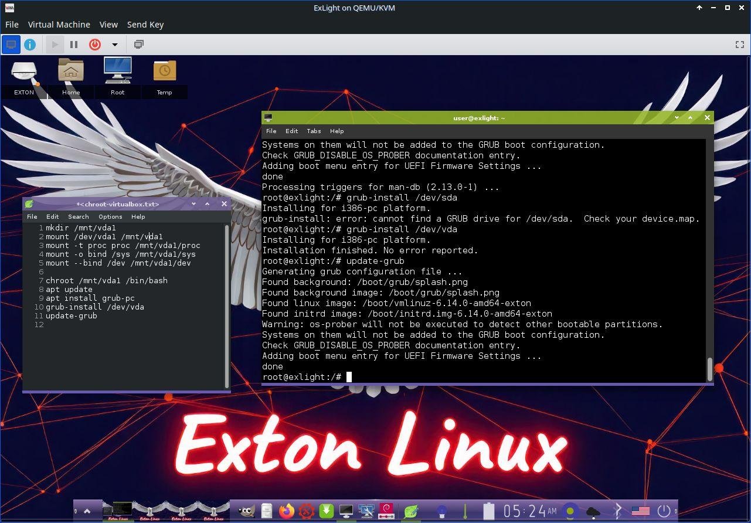Open the green leaf text editor taskbar icon
The image size is (751, 523).
tap(412, 511)
